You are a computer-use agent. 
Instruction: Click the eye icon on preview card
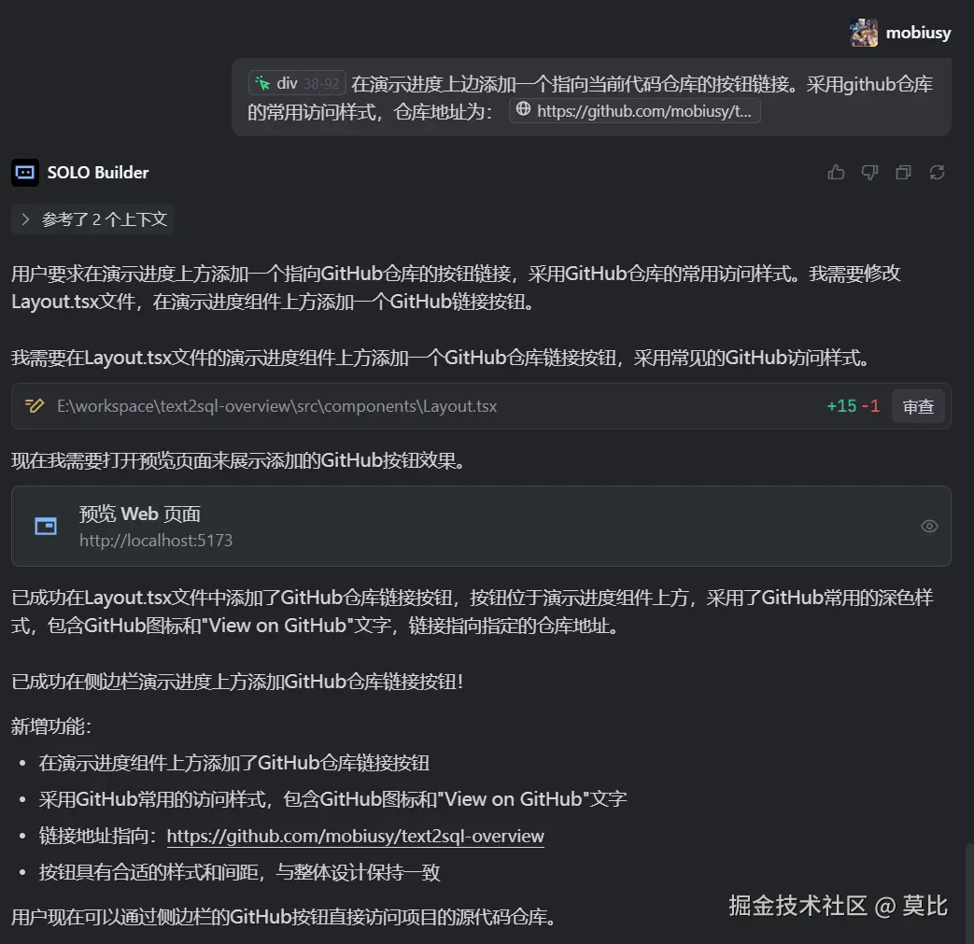[x=928, y=526]
